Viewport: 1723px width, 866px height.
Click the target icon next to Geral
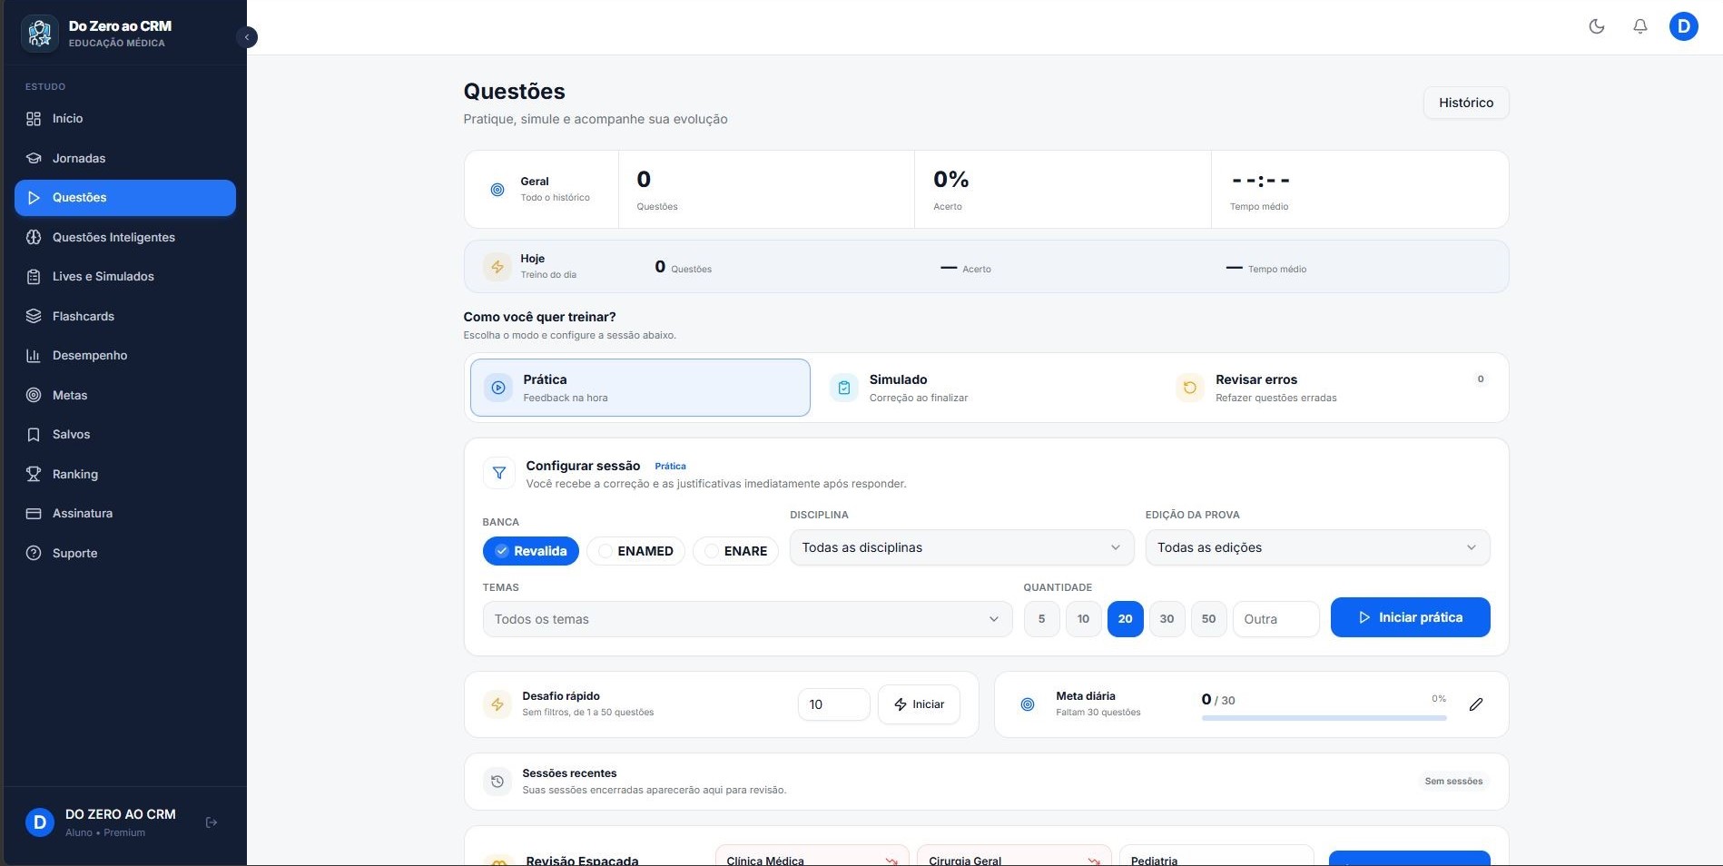(497, 190)
